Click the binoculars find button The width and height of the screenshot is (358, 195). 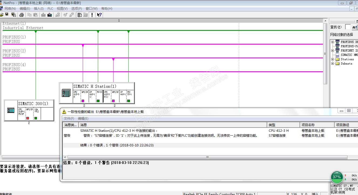(355, 27)
